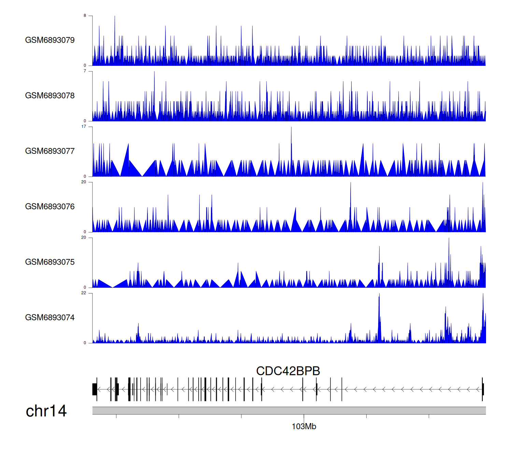Viewport: 512px width, 450px height.
Task: Click the CDC42BPB gene name
Action: coord(288,371)
